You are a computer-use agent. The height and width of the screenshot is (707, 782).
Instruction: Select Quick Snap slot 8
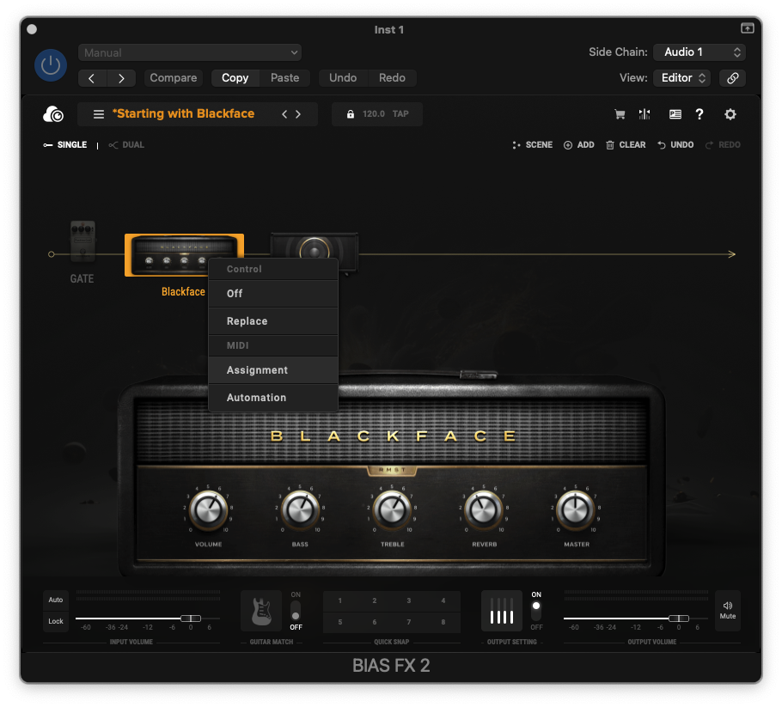443,622
